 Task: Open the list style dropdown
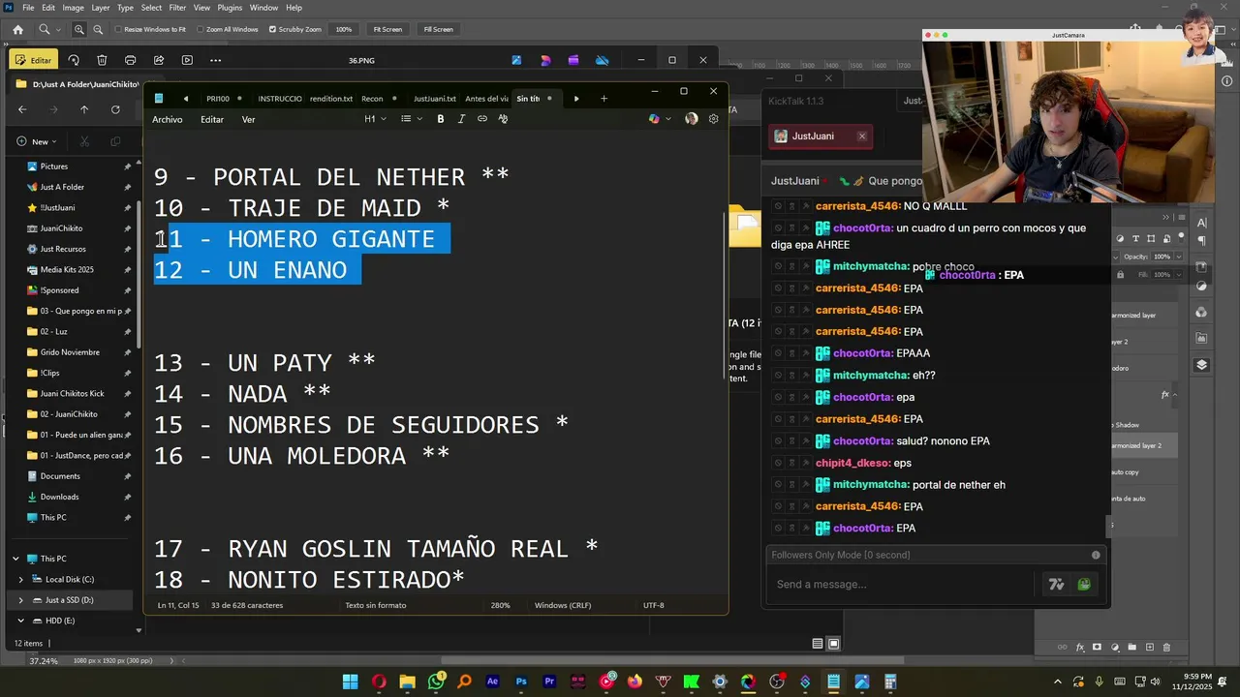click(x=410, y=119)
